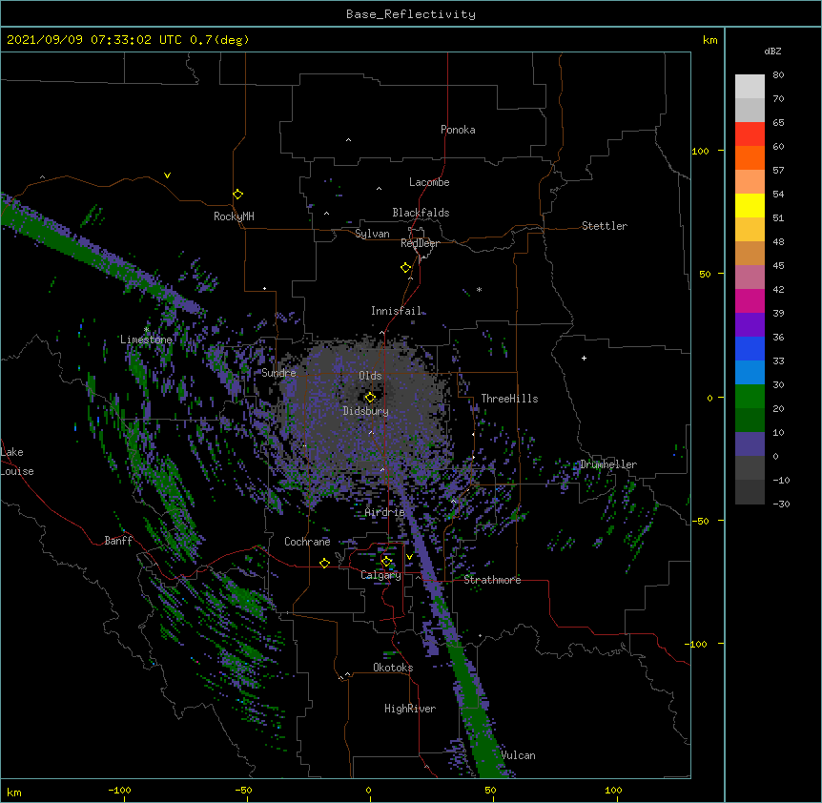Click the white plus marker north of Drumheller
Image resolution: width=822 pixels, height=803 pixels.
point(584,358)
